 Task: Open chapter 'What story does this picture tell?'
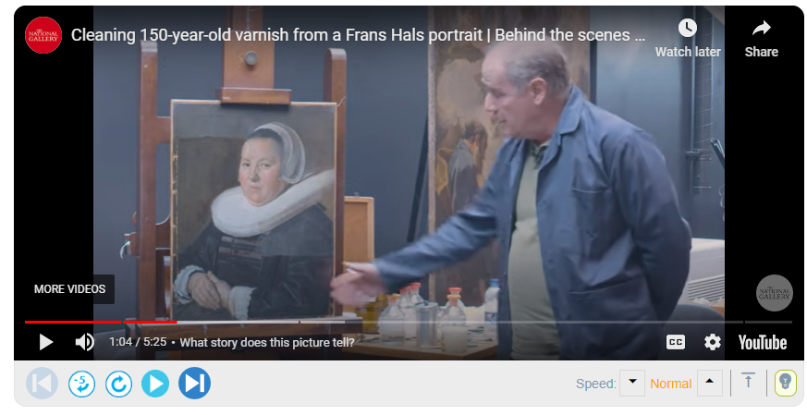point(266,342)
